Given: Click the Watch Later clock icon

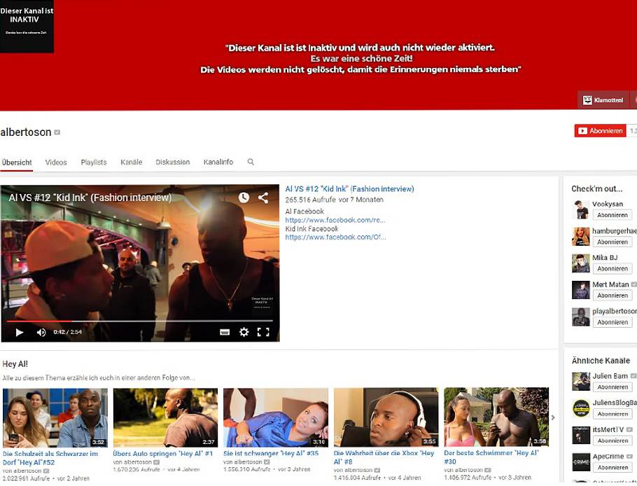Looking at the screenshot, I should 244,197.
